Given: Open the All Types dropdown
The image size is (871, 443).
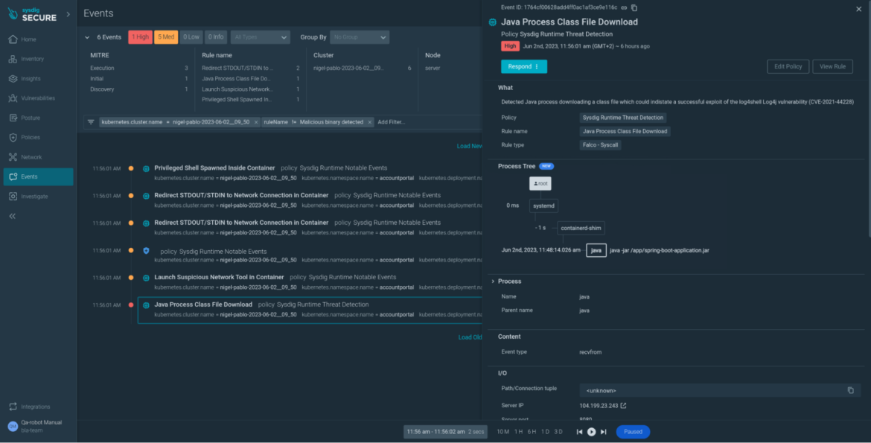Looking at the screenshot, I should pyautogui.click(x=261, y=37).
